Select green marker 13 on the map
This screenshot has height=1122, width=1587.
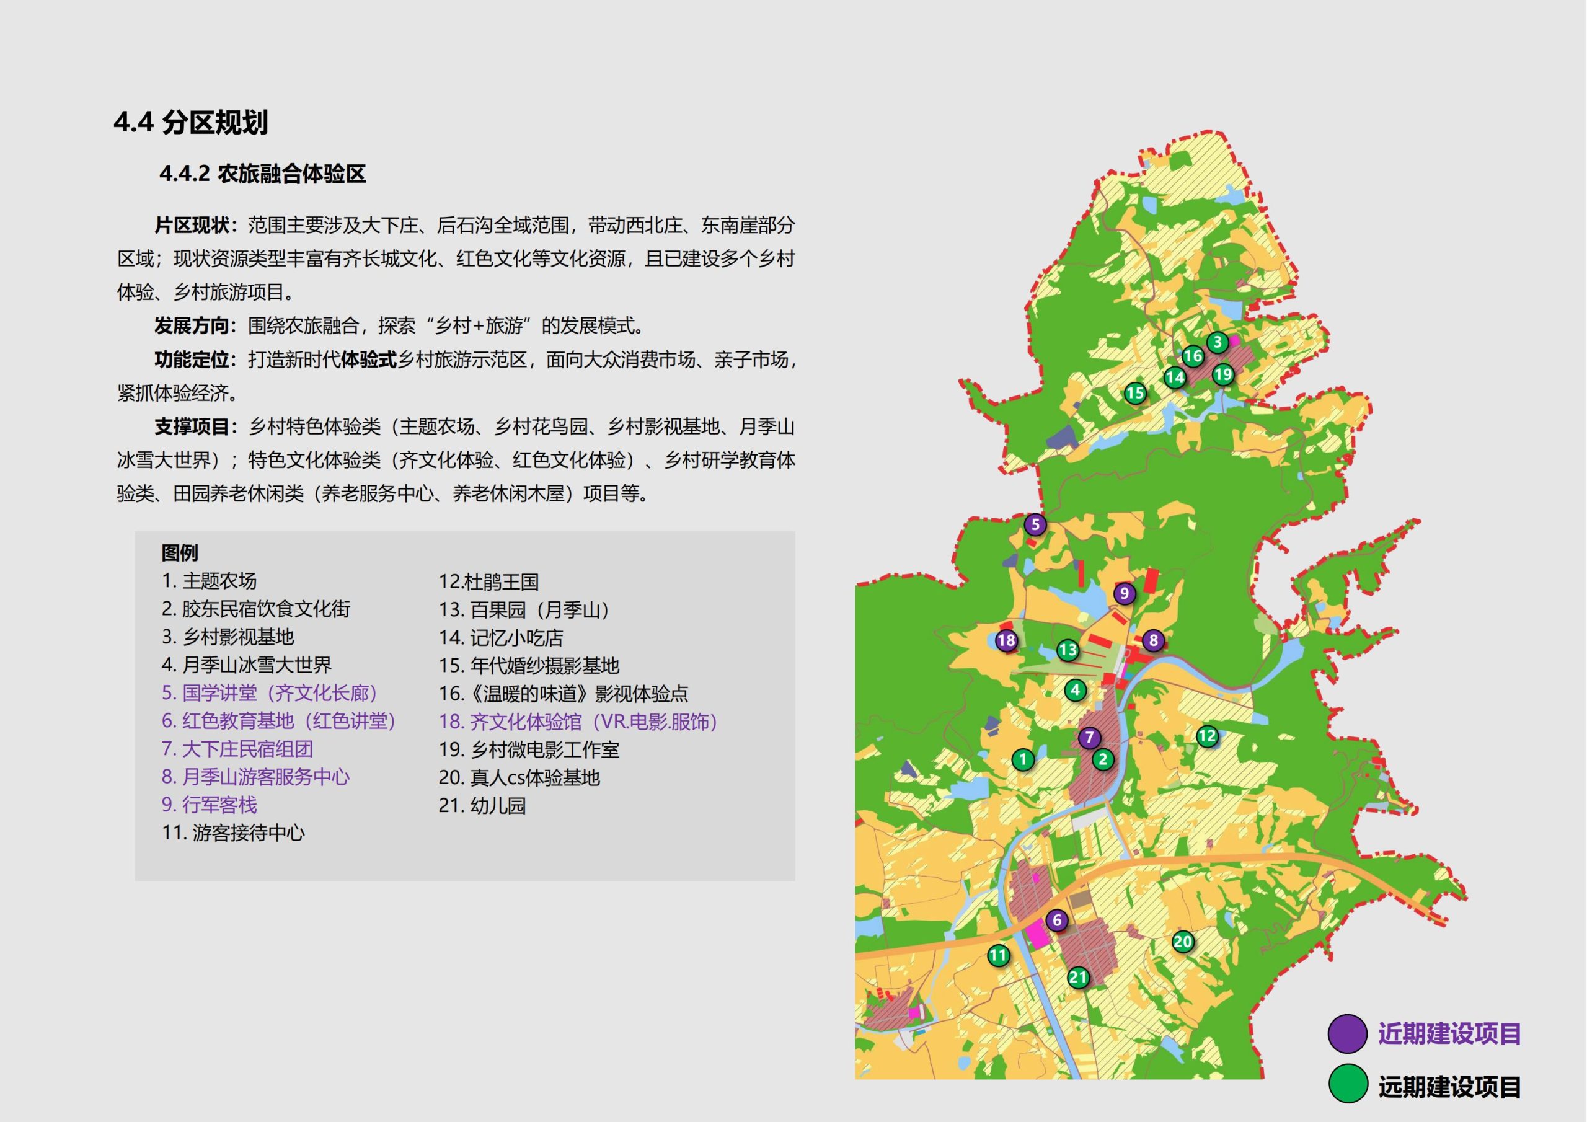tap(1068, 650)
